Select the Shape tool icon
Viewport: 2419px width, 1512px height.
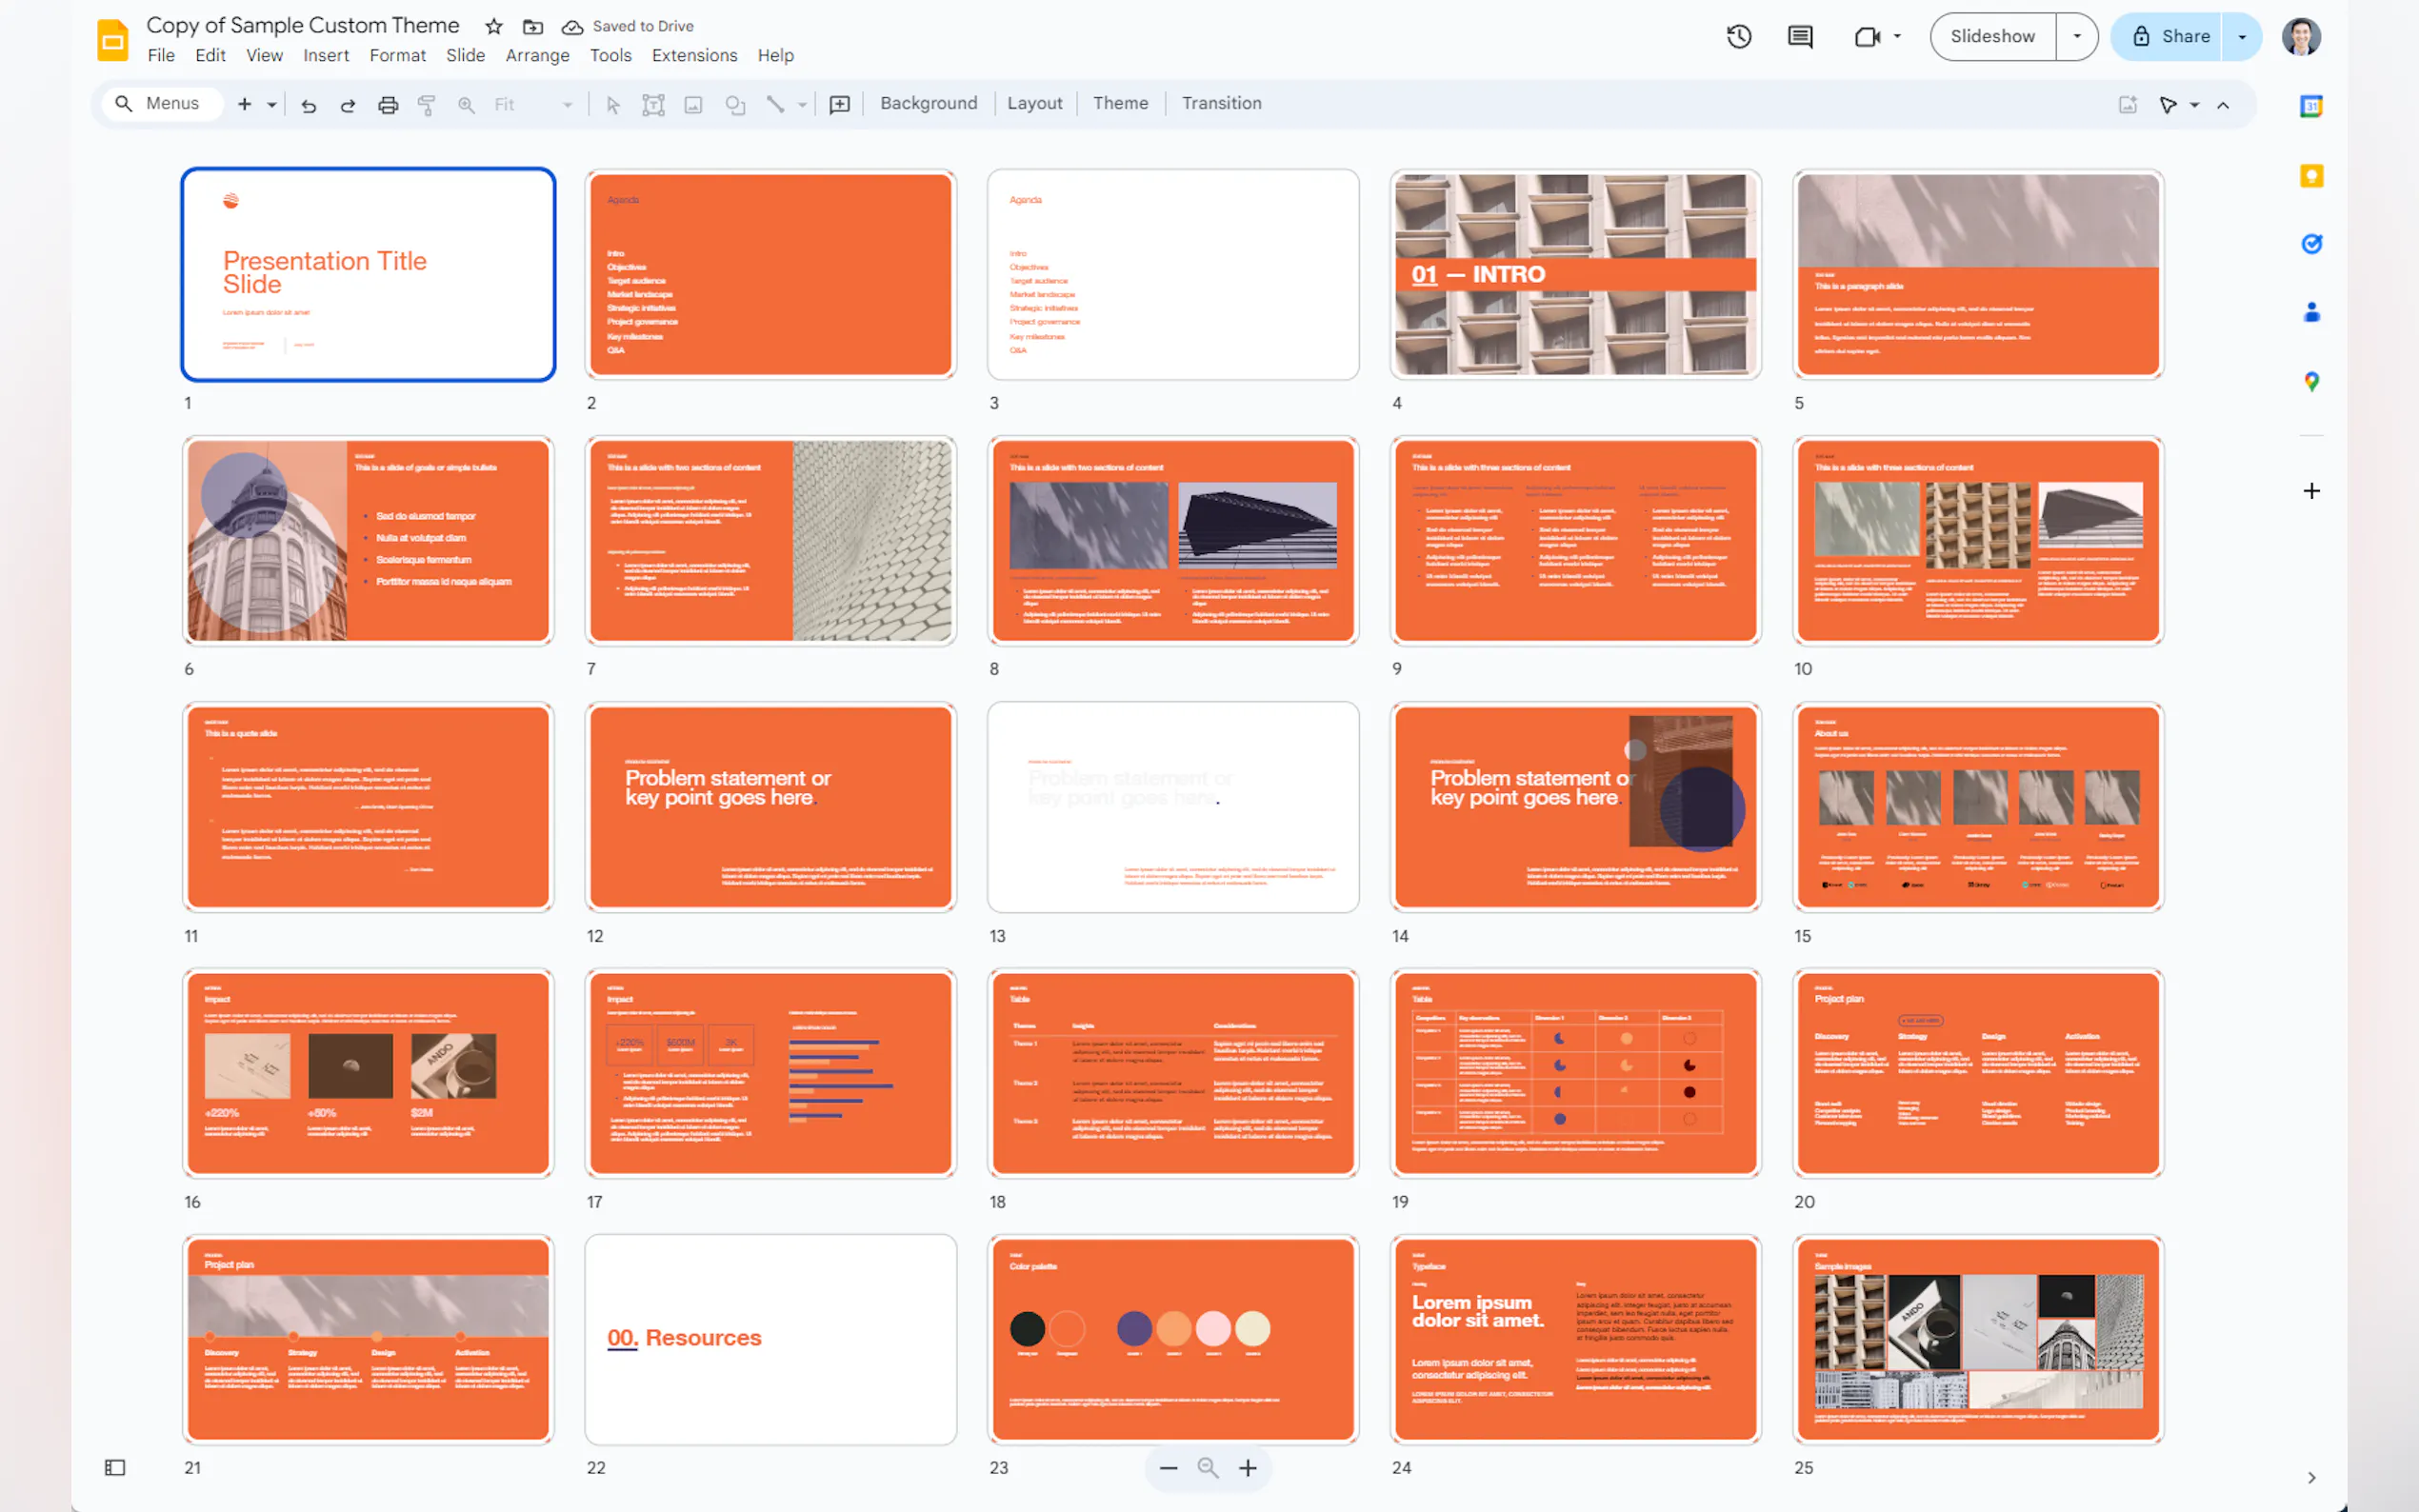pos(735,103)
